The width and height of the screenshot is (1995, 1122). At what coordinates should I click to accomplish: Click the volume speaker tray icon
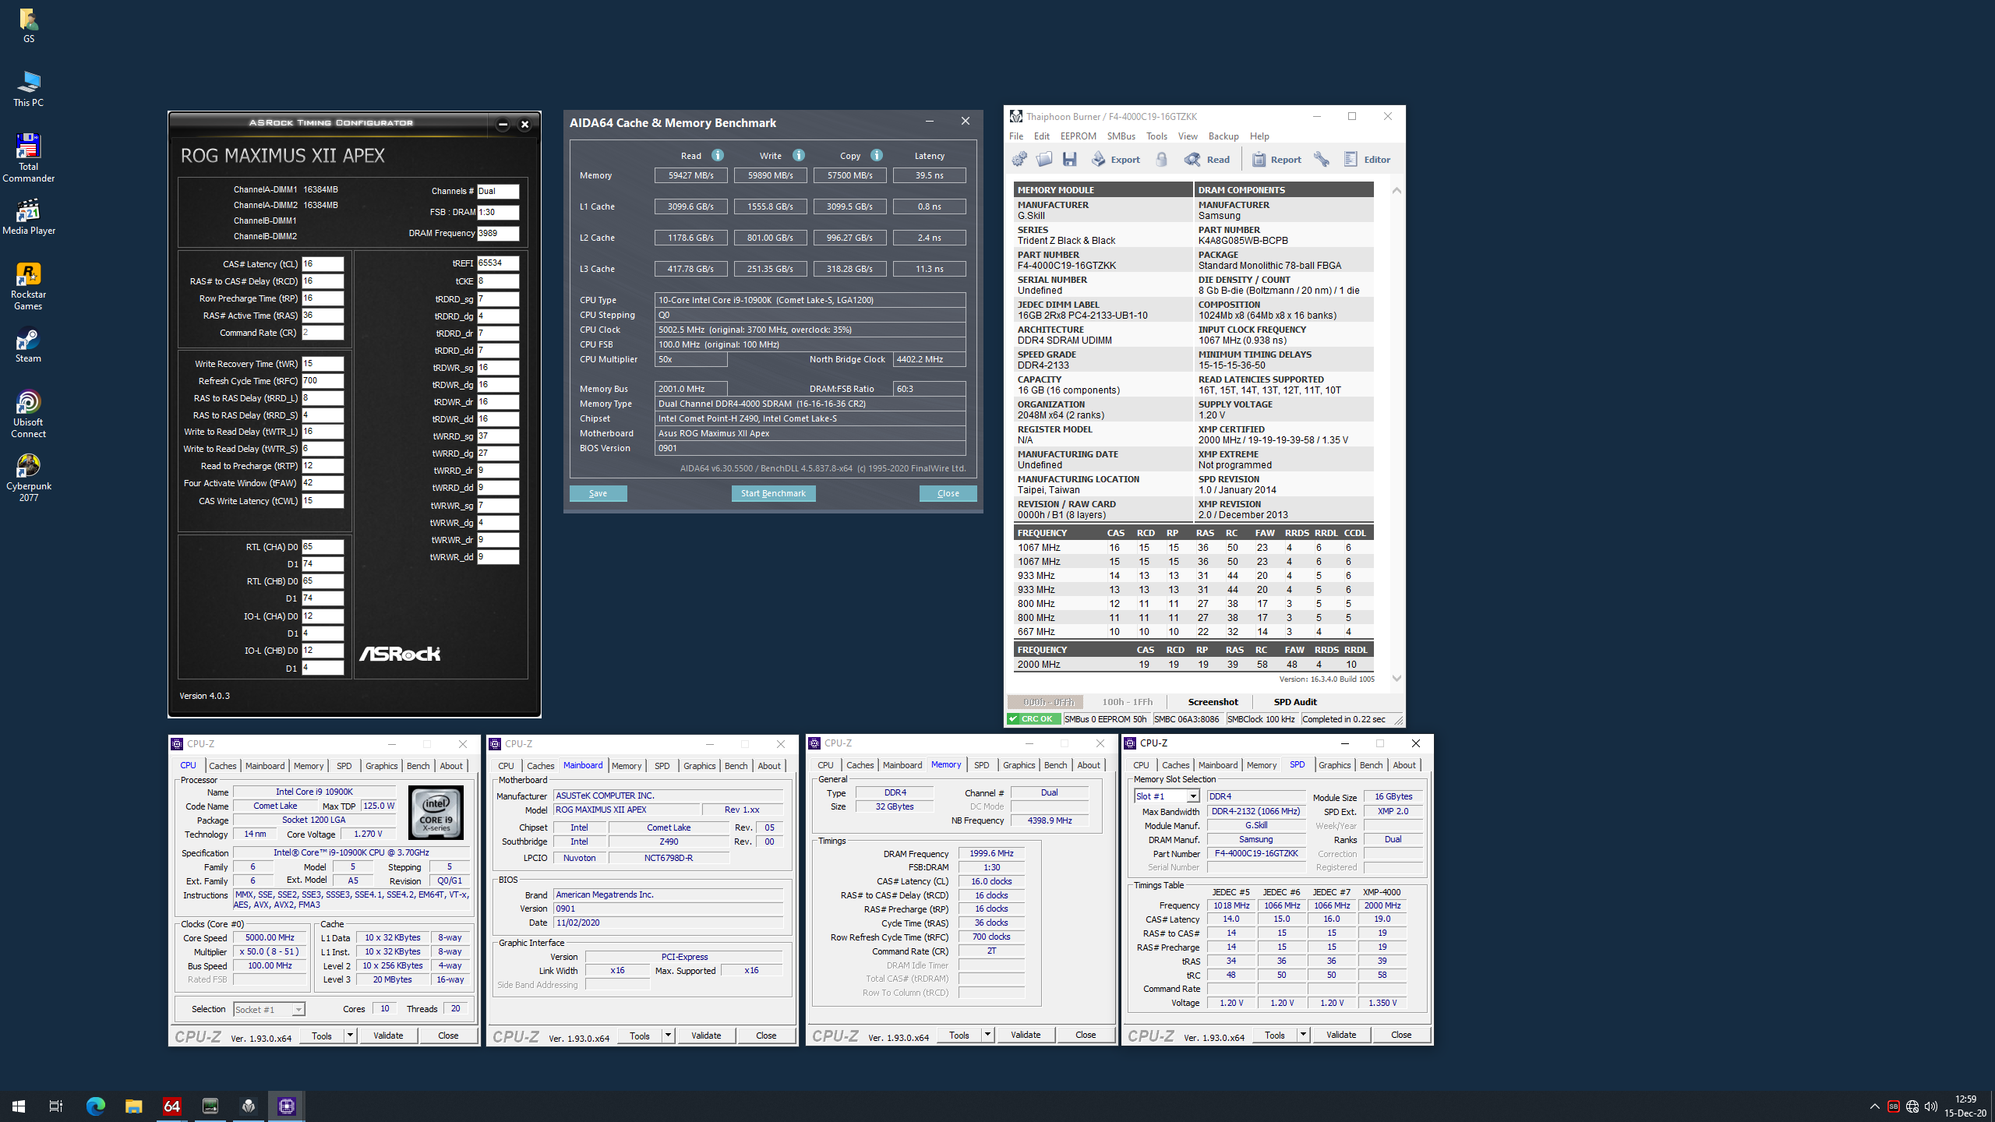coord(1930,1106)
